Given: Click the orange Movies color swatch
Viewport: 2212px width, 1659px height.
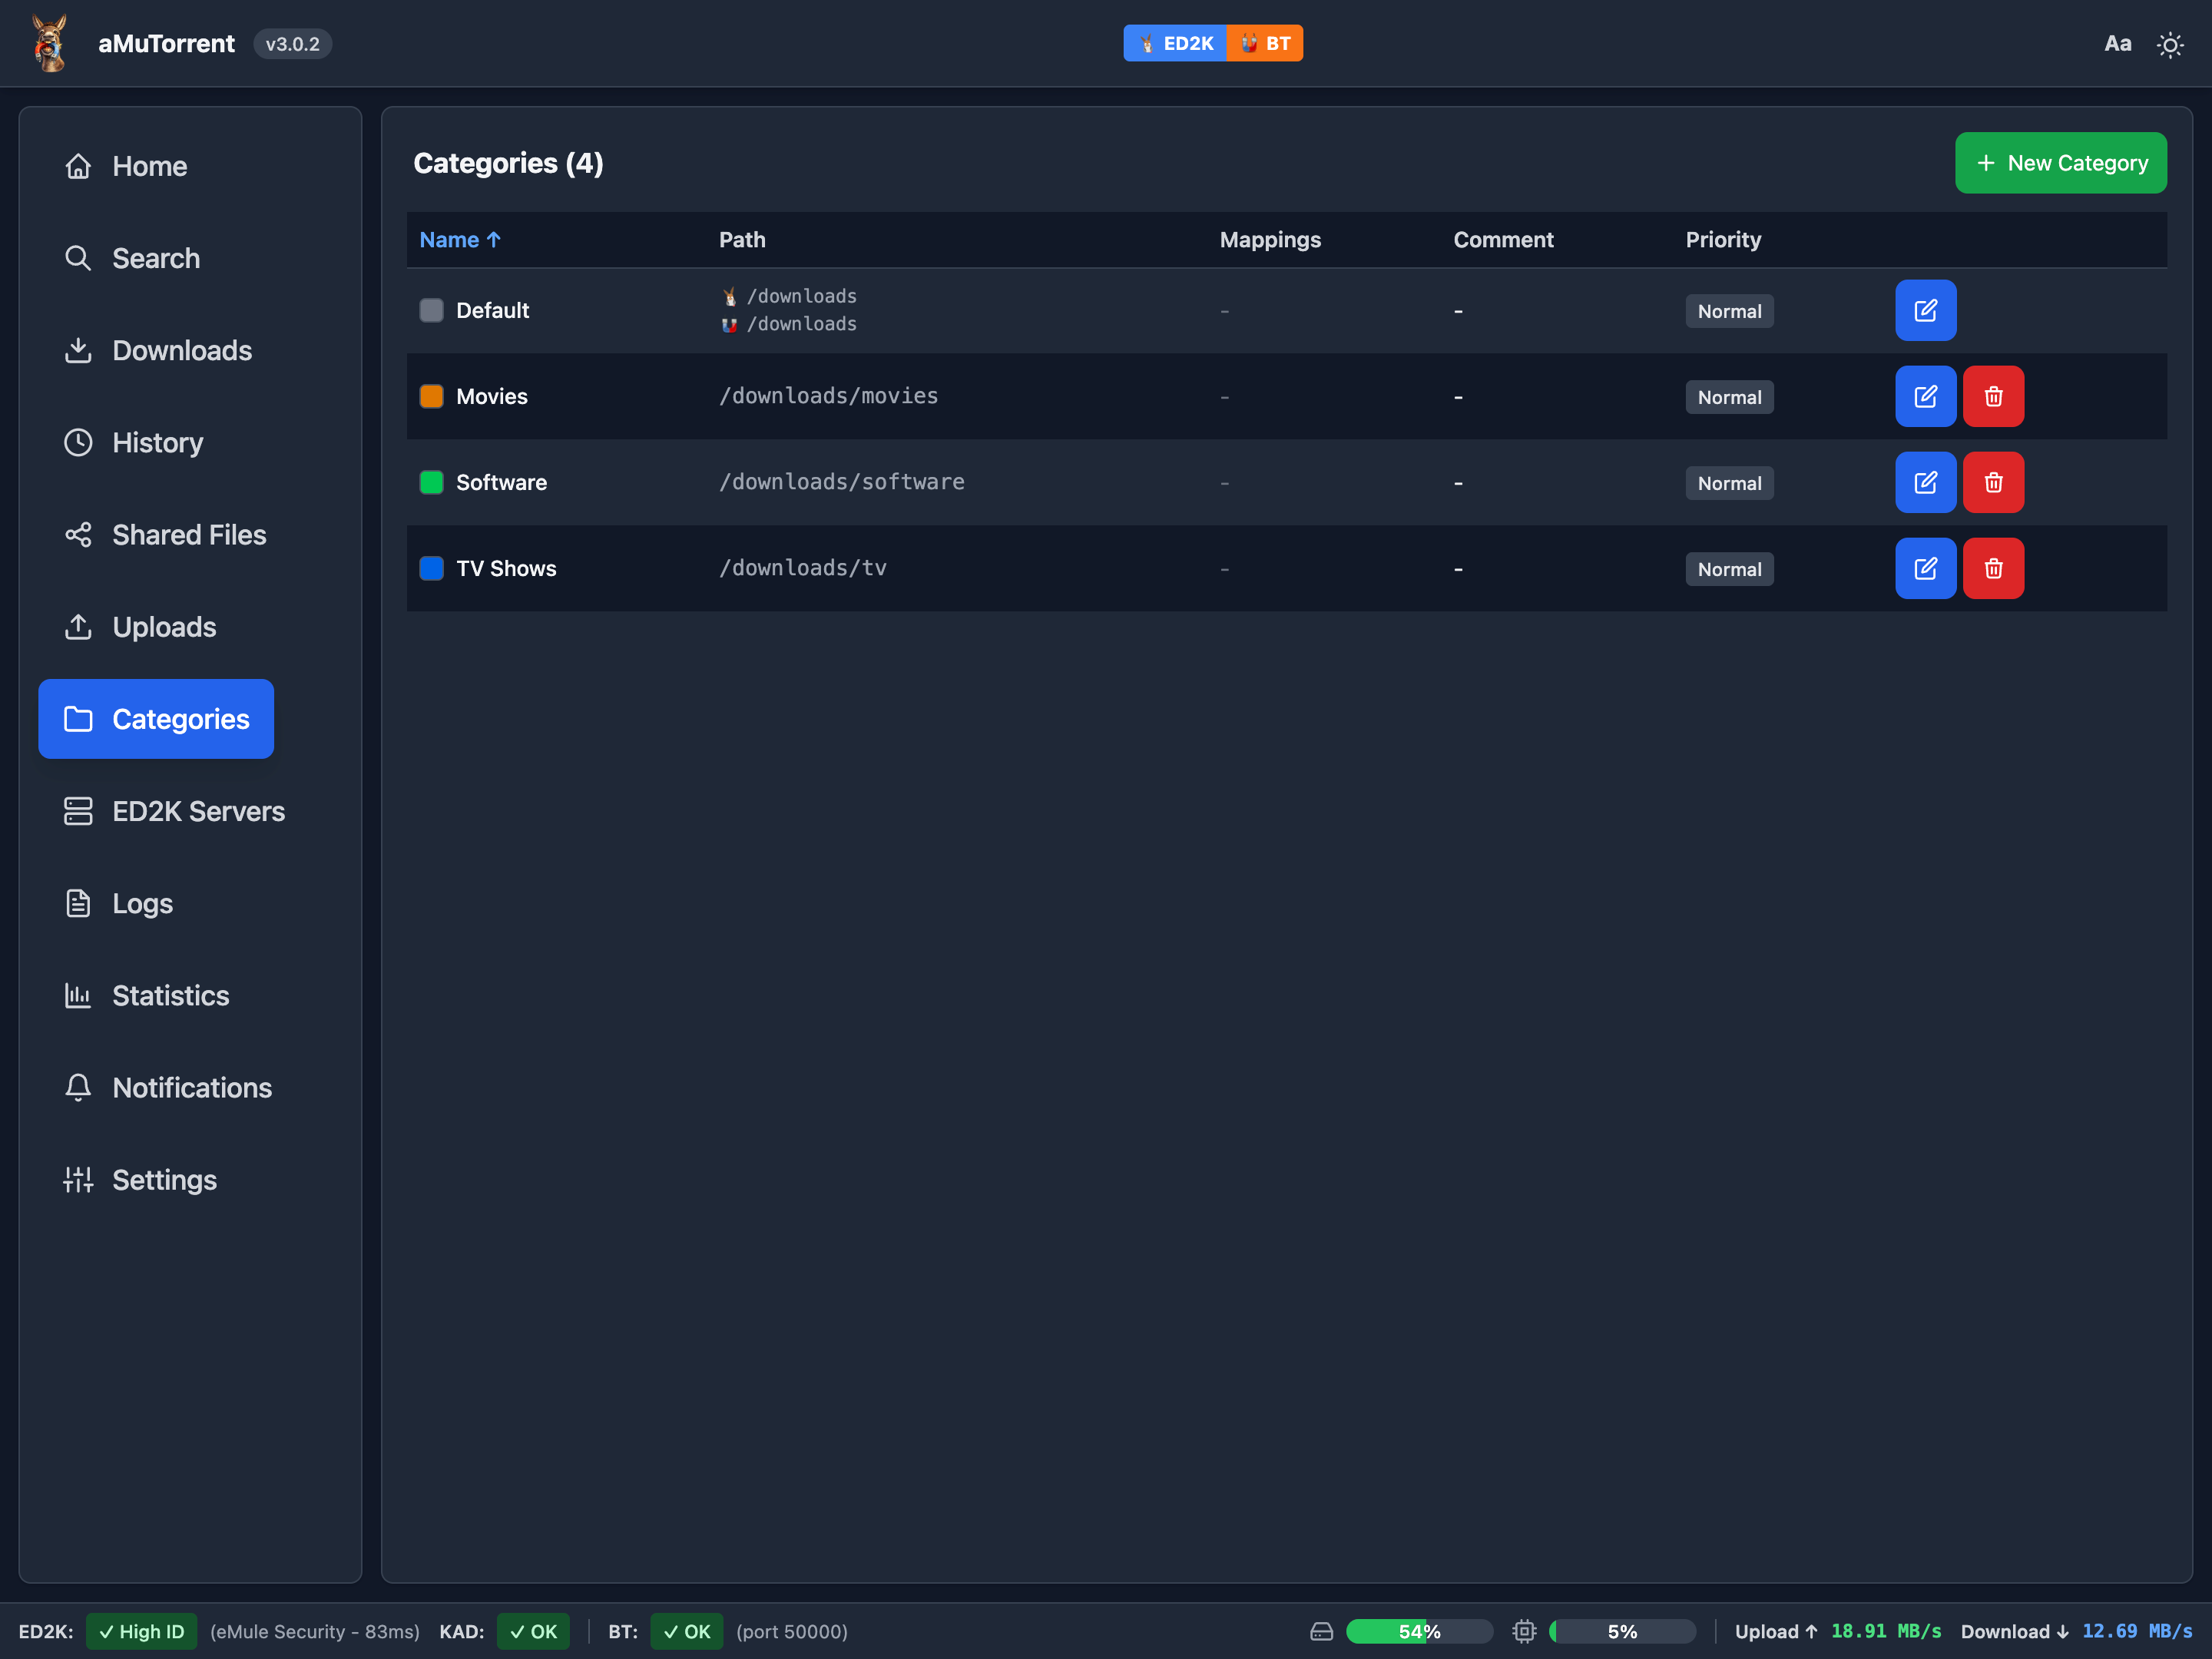Looking at the screenshot, I should click(x=431, y=396).
